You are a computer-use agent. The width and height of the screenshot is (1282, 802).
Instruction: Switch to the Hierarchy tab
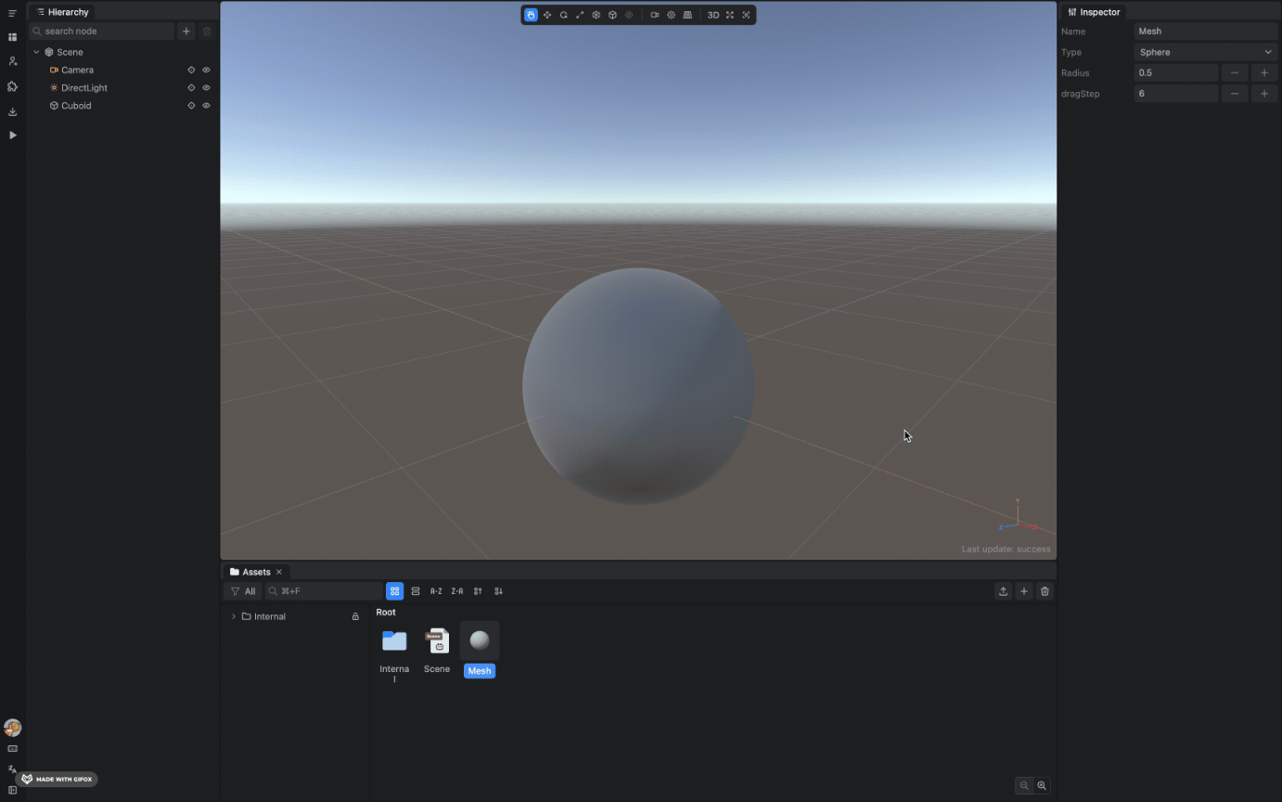click(x=62, y=12)
